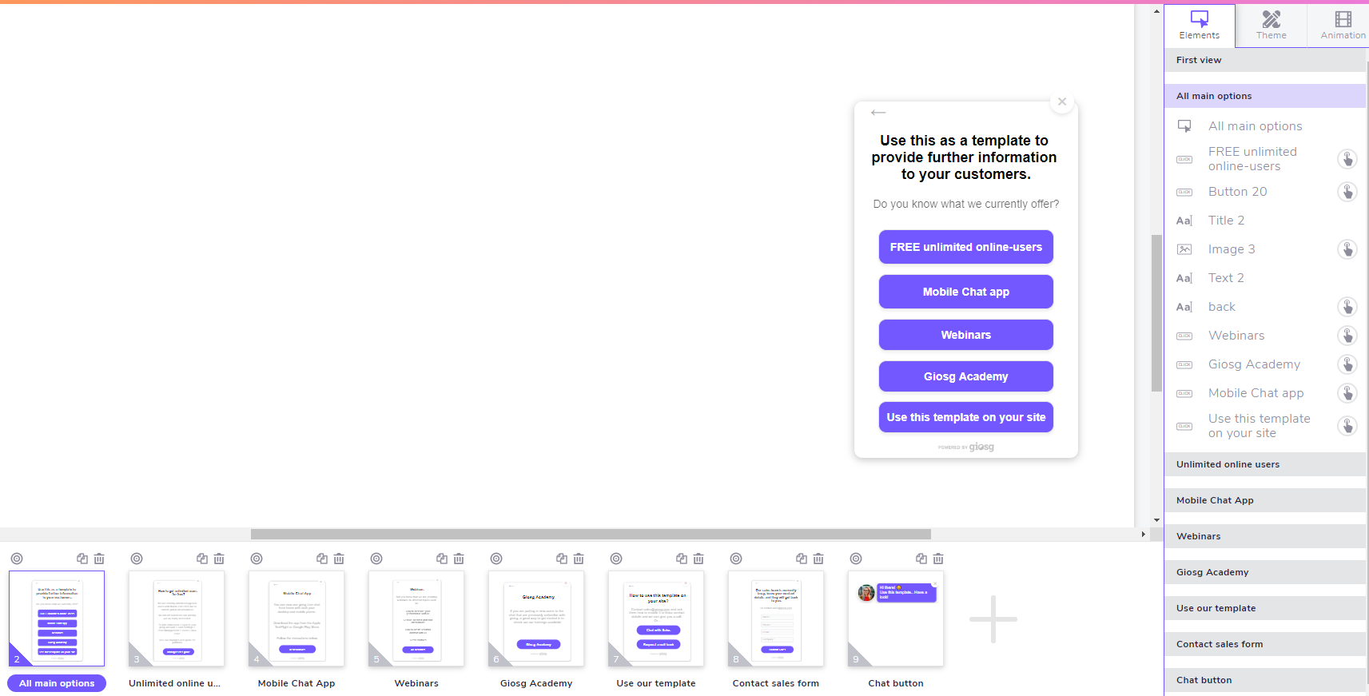Click target icon above Webinars thumbnail
Viewport: 1369px width, 696px height.
[376, 559]
